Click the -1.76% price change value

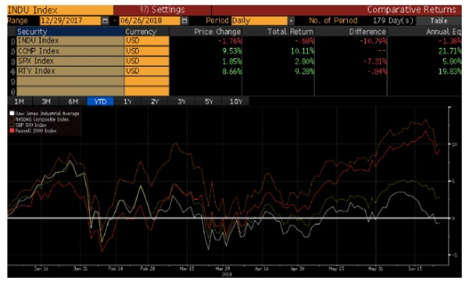point(230,41)
